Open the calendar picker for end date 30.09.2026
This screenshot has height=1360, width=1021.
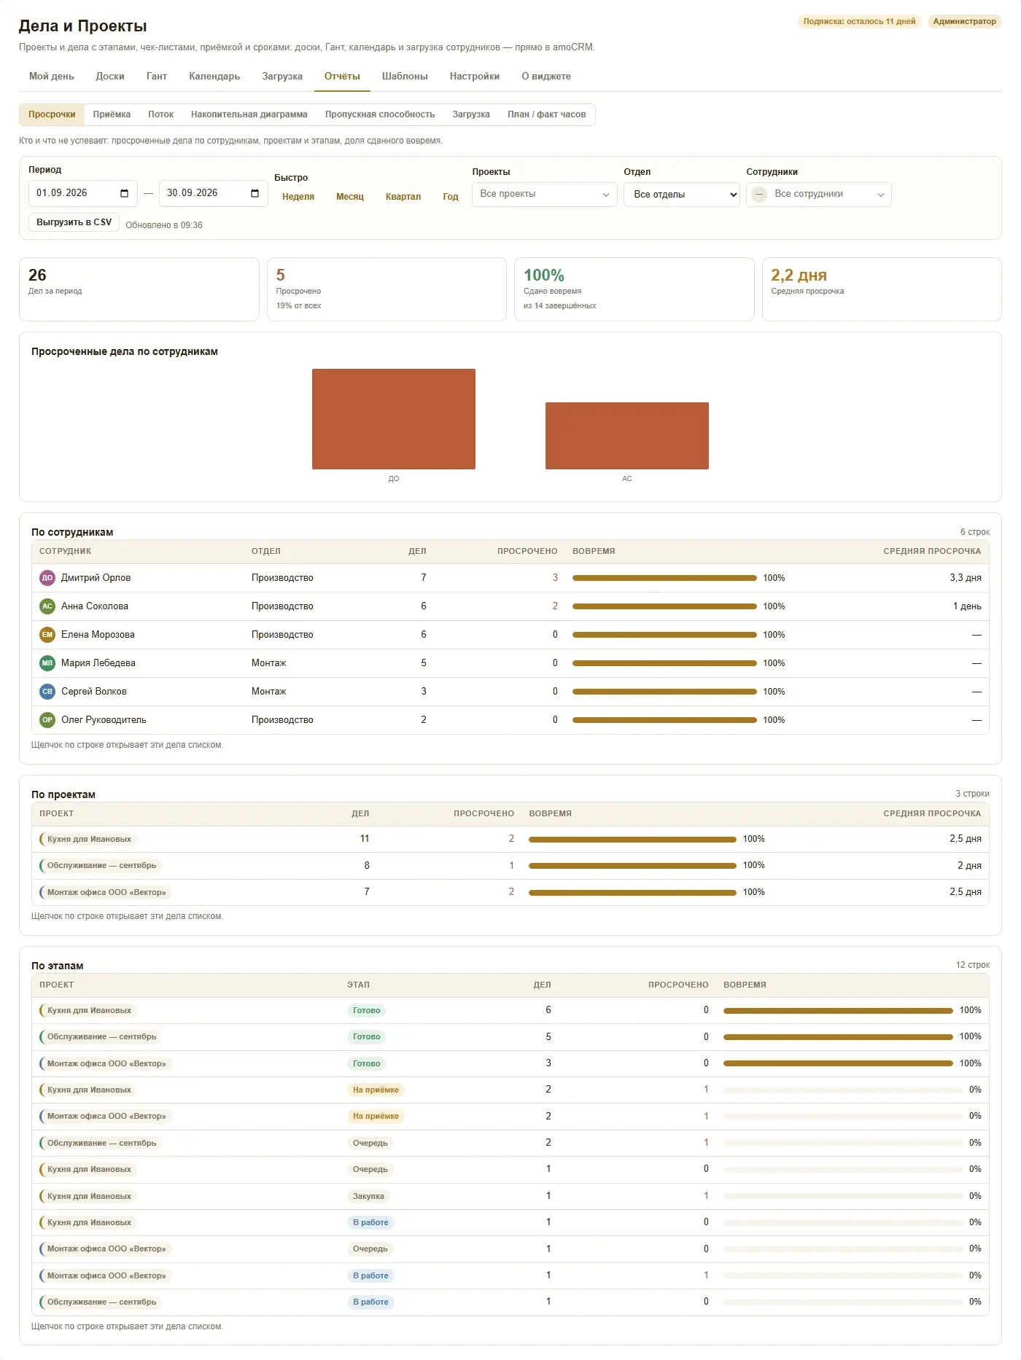[255, 193]
